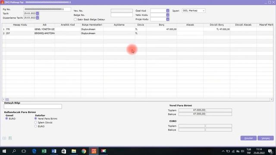Viewport: 276px width, 155px height.
Task: Open the Tarih date picker icon
Action: pos(38,13)
